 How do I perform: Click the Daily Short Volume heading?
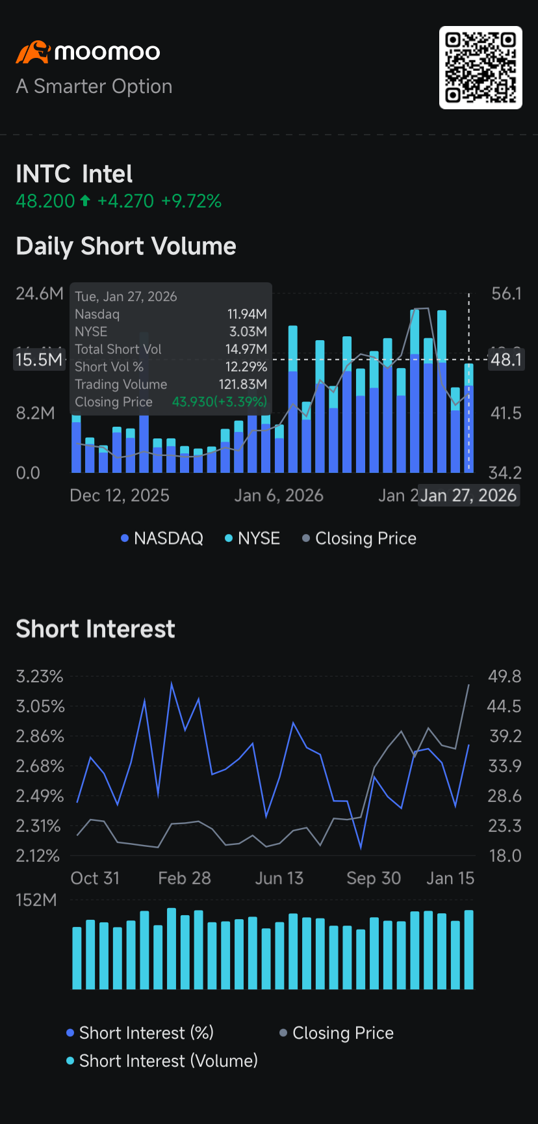point(126,247)
